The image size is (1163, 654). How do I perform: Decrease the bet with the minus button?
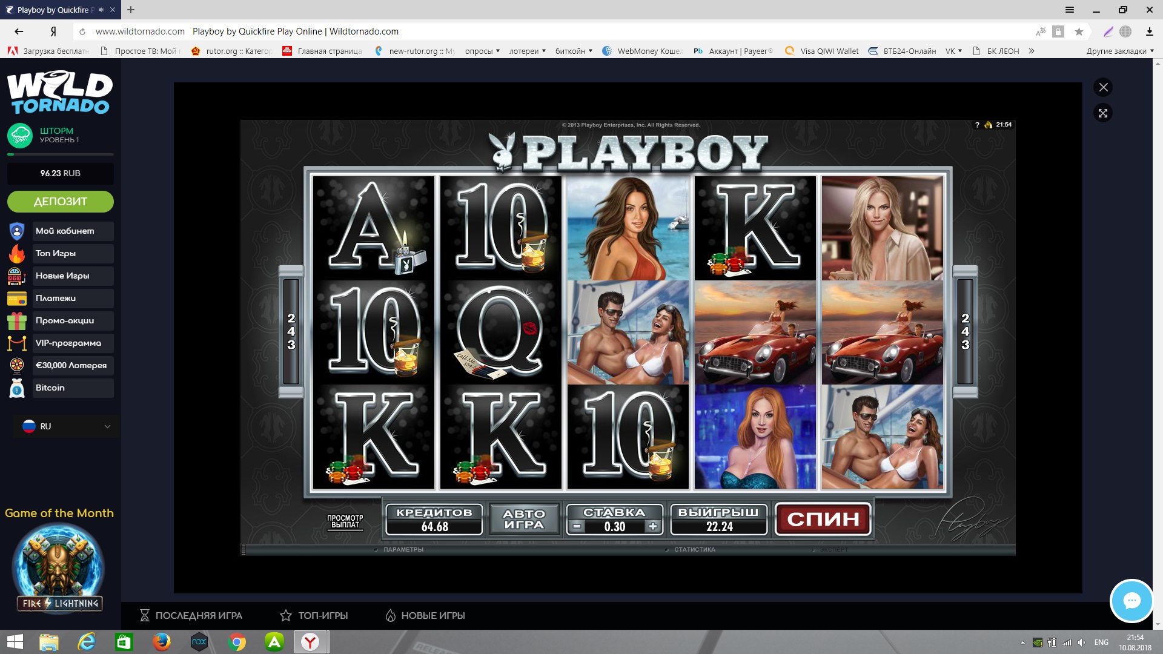click(x=577, y=526)
